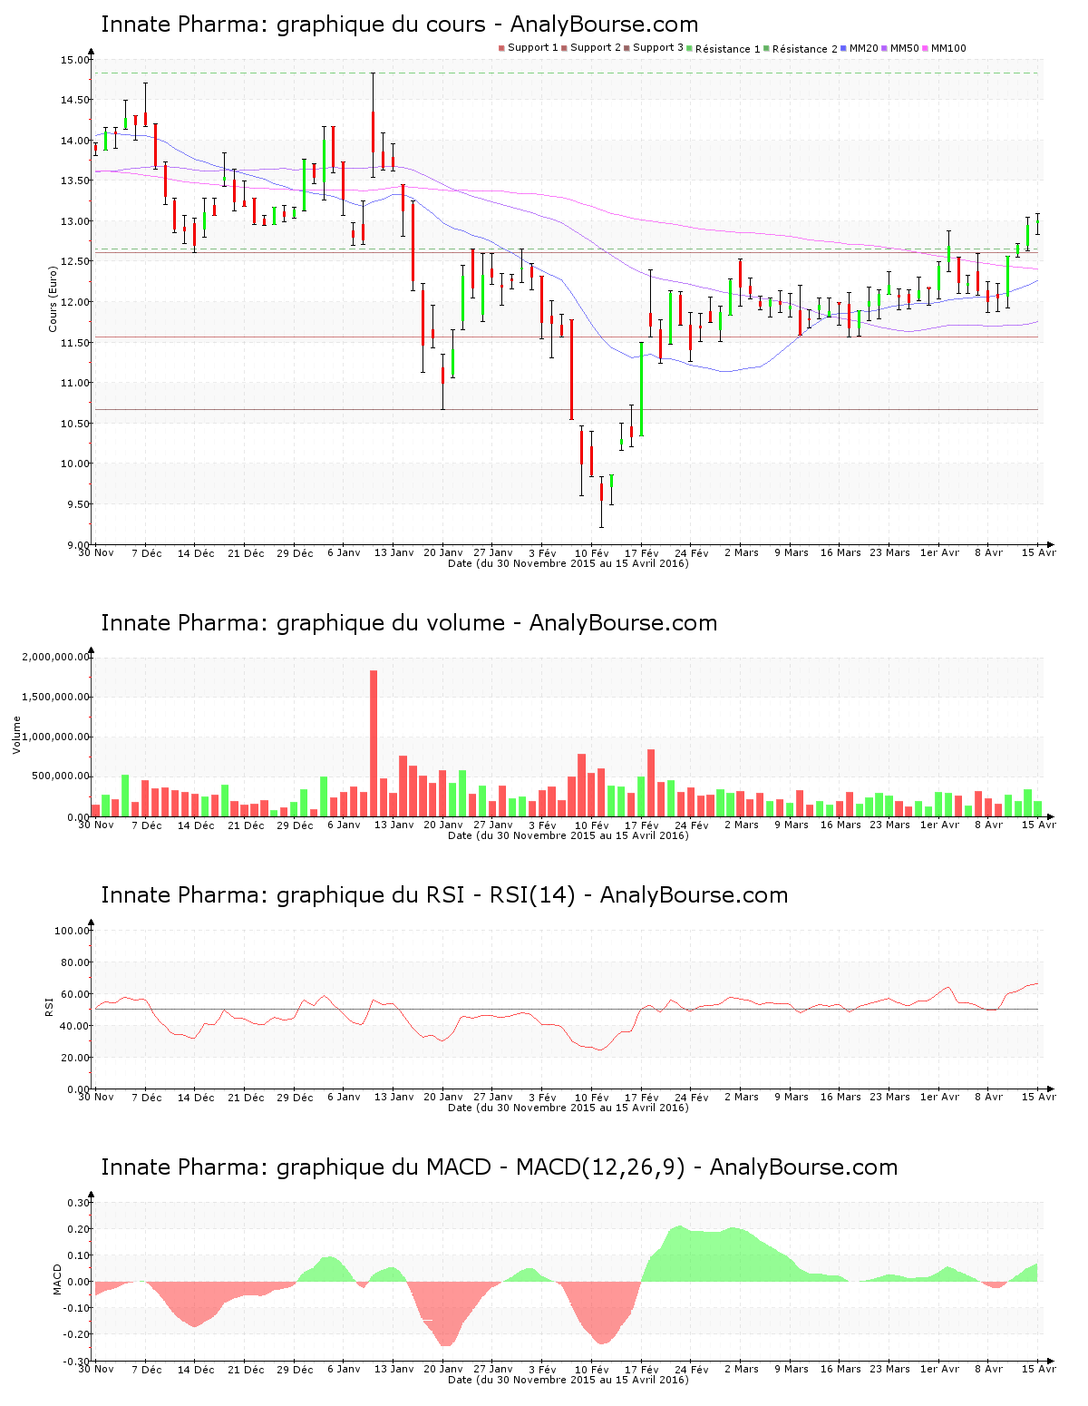The width and height of the screenshot is (1088, 1406).
Task: Click the 1,500,000.00 volume axis value
Action: (x=55, y=697)
